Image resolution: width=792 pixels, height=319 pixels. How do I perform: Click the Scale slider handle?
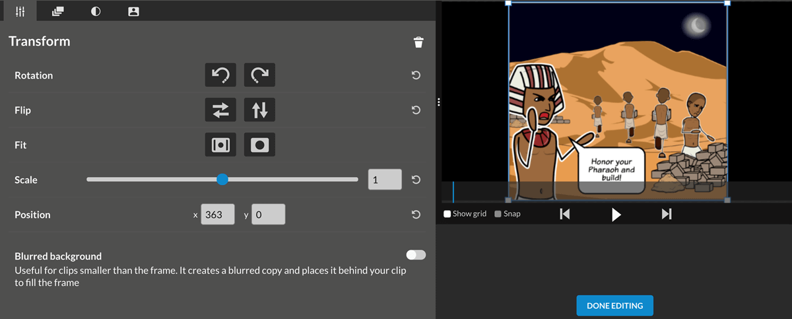click(222, 180)
